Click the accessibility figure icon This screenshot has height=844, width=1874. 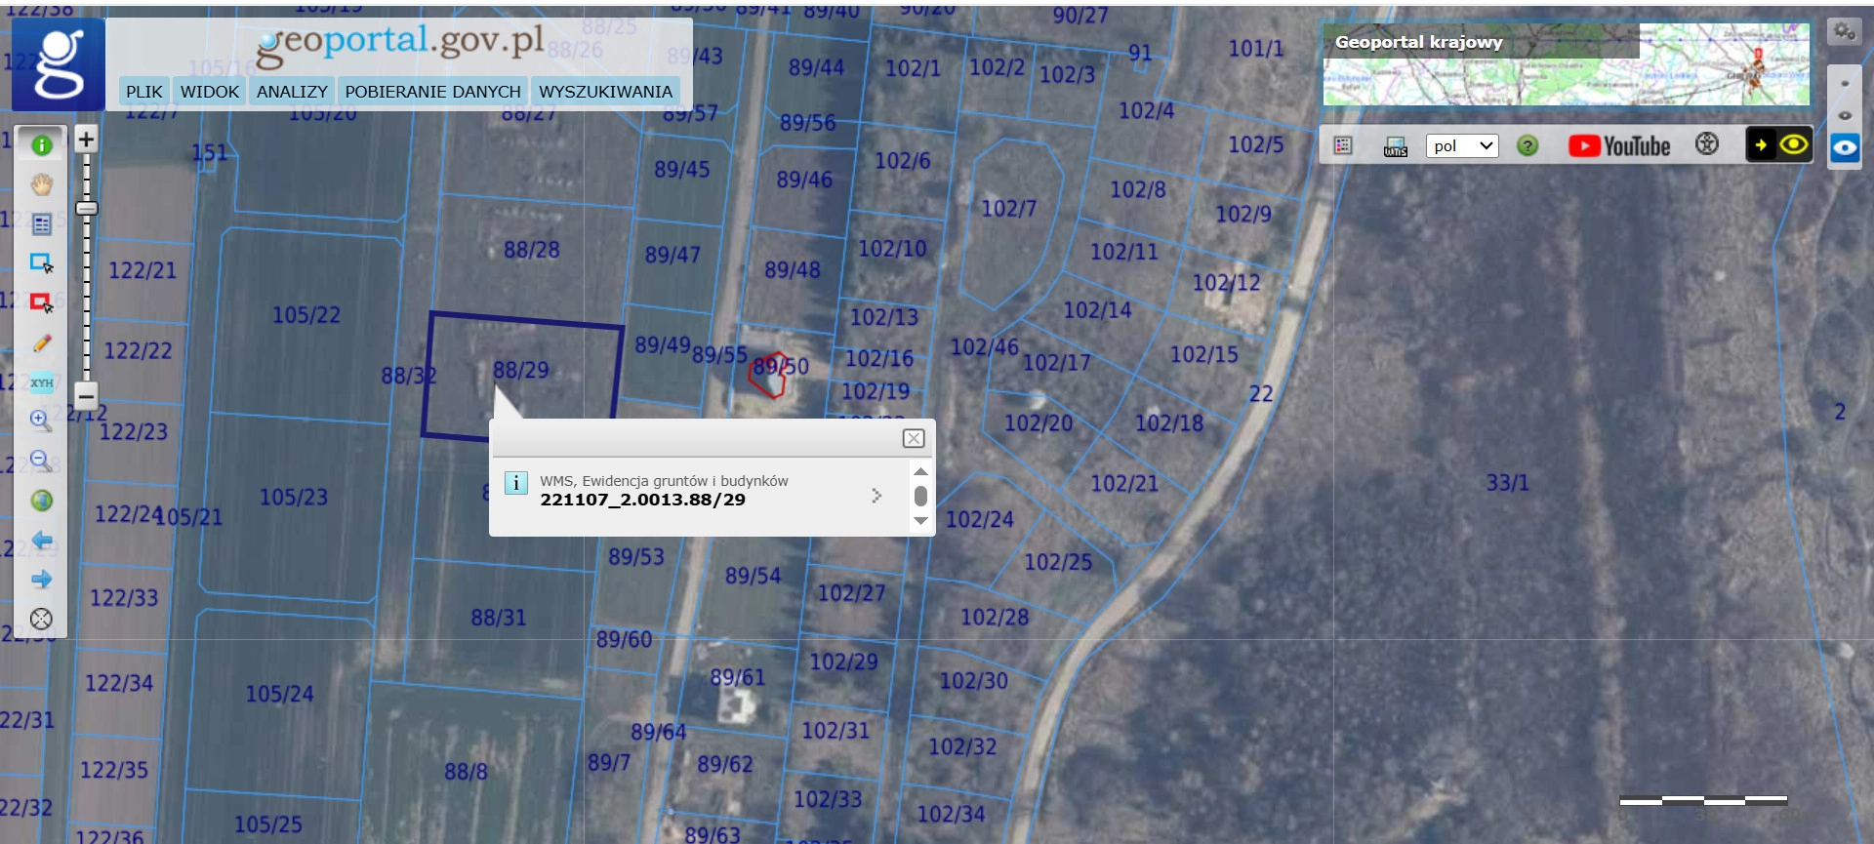click(x=1706, y=144)
